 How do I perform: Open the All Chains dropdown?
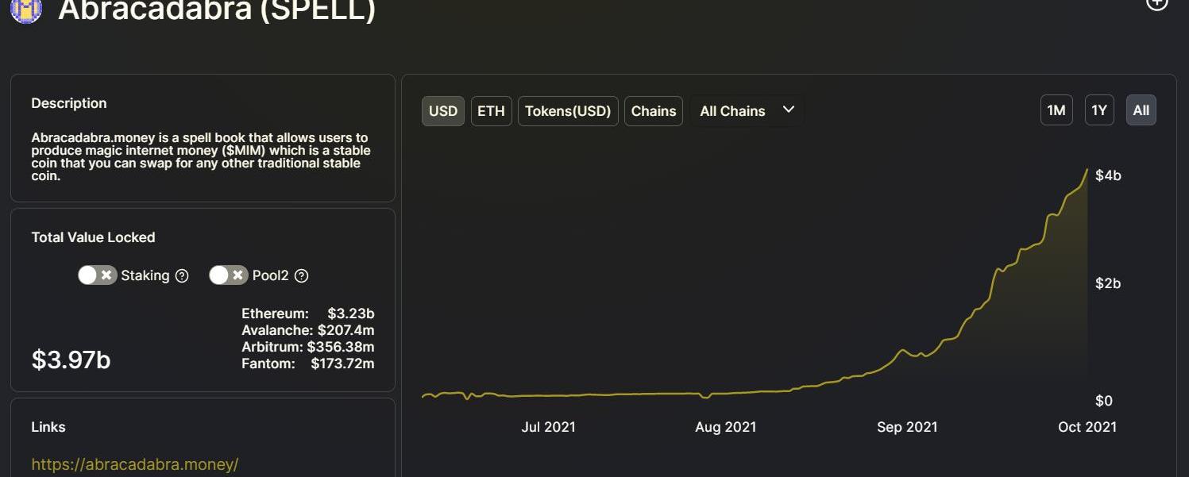[x=746, y=111]
